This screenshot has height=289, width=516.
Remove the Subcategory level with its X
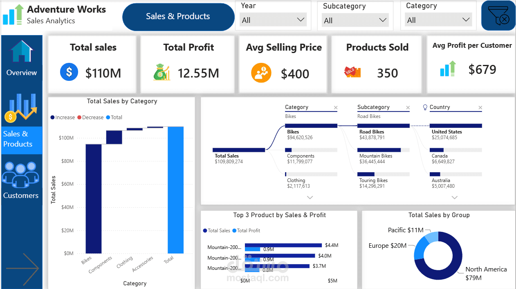pos(408,108)
